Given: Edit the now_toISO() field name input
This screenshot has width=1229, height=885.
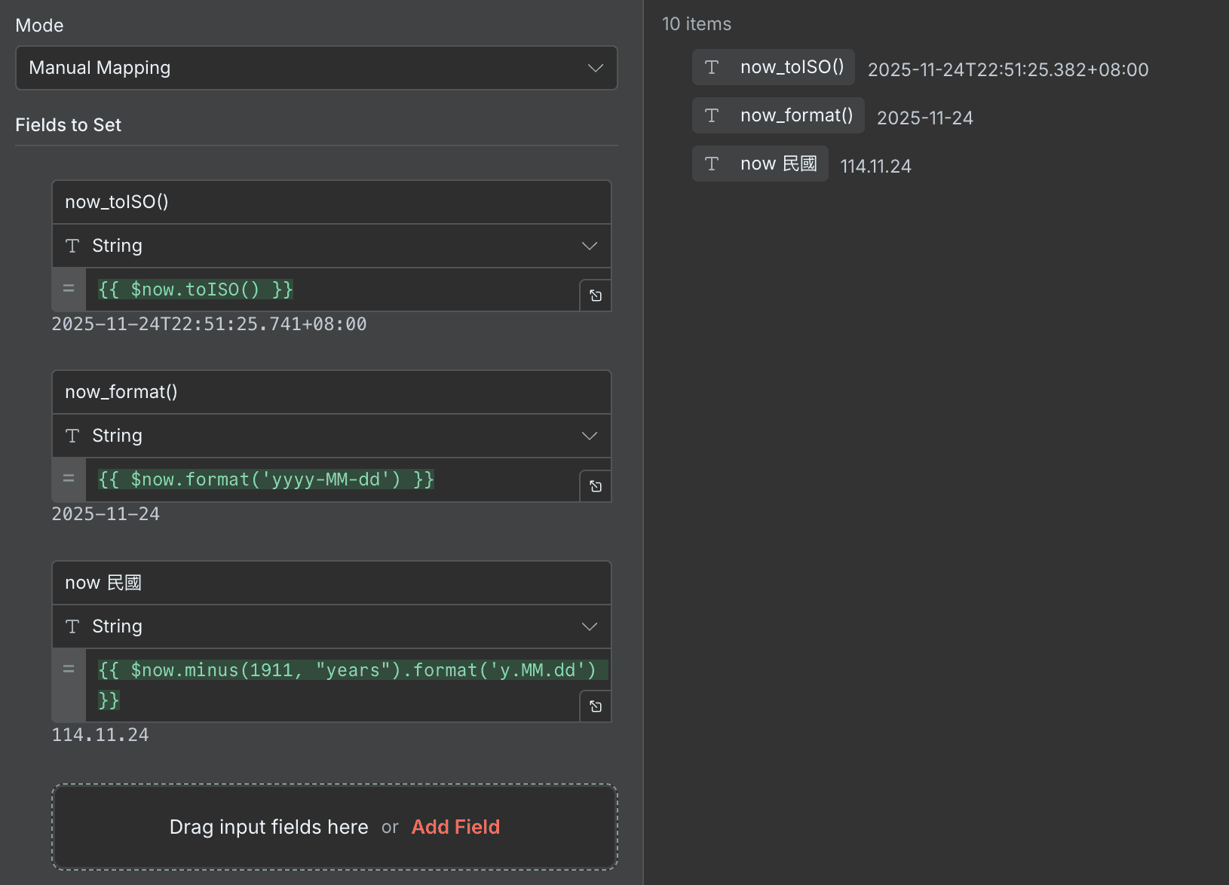Looking at the screenshot, I should click(x=331, y=202).
